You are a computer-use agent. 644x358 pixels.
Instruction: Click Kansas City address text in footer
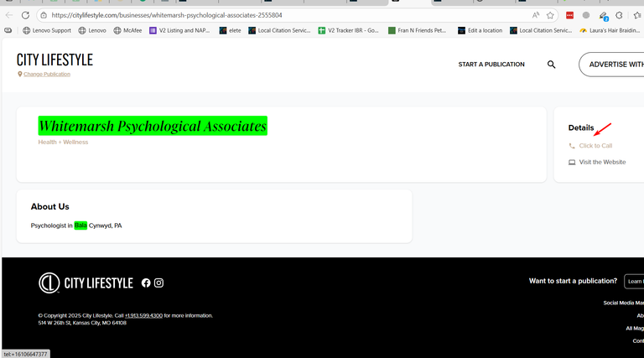coord(82,323)
